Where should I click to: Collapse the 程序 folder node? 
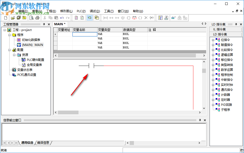(x=9, y=35)
